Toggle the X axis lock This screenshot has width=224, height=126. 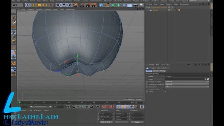58,5
